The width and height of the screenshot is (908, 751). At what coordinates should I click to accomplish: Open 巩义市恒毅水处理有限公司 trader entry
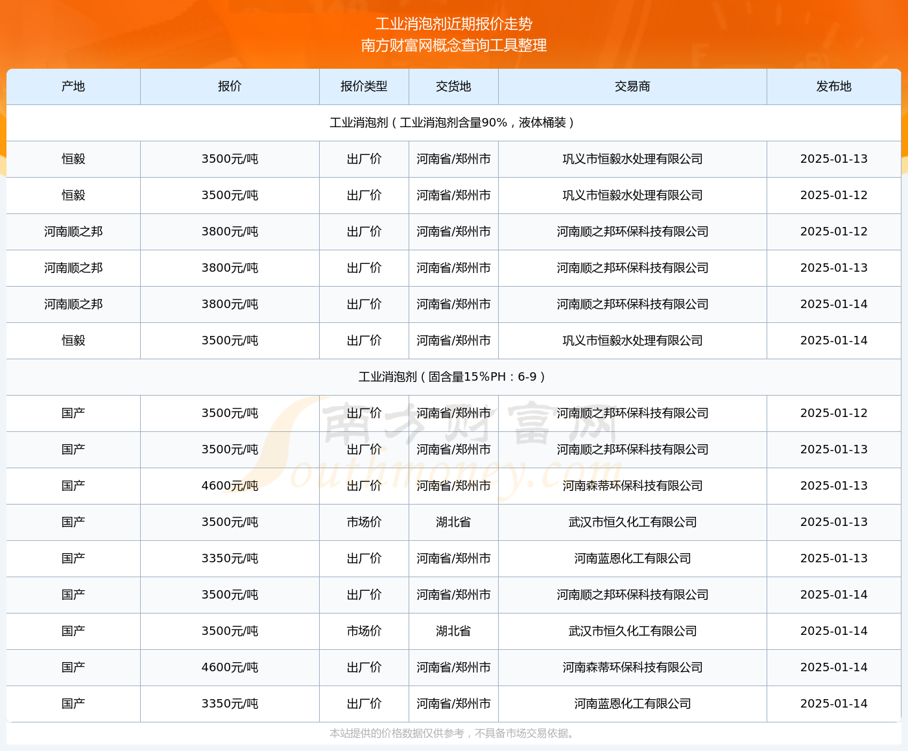632,159
